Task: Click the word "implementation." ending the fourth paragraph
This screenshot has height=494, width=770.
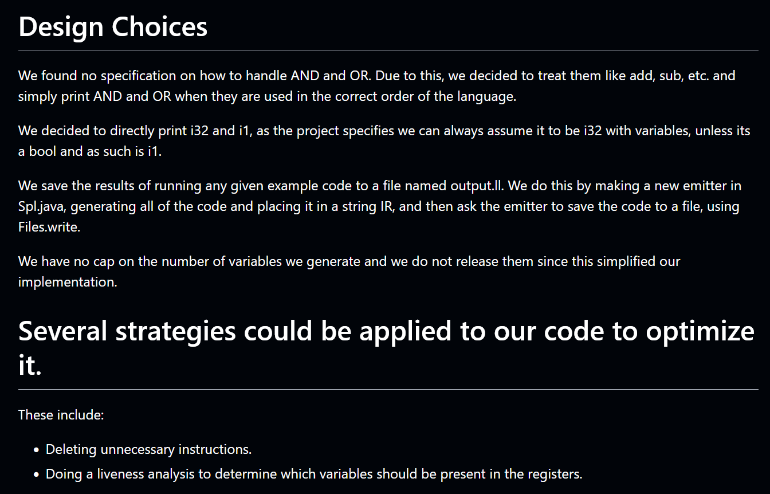Action: tap(68, 283)
